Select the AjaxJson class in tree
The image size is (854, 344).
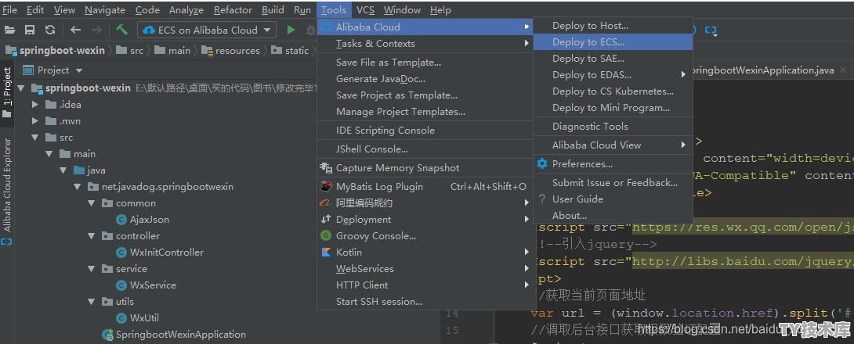(143, 220)
